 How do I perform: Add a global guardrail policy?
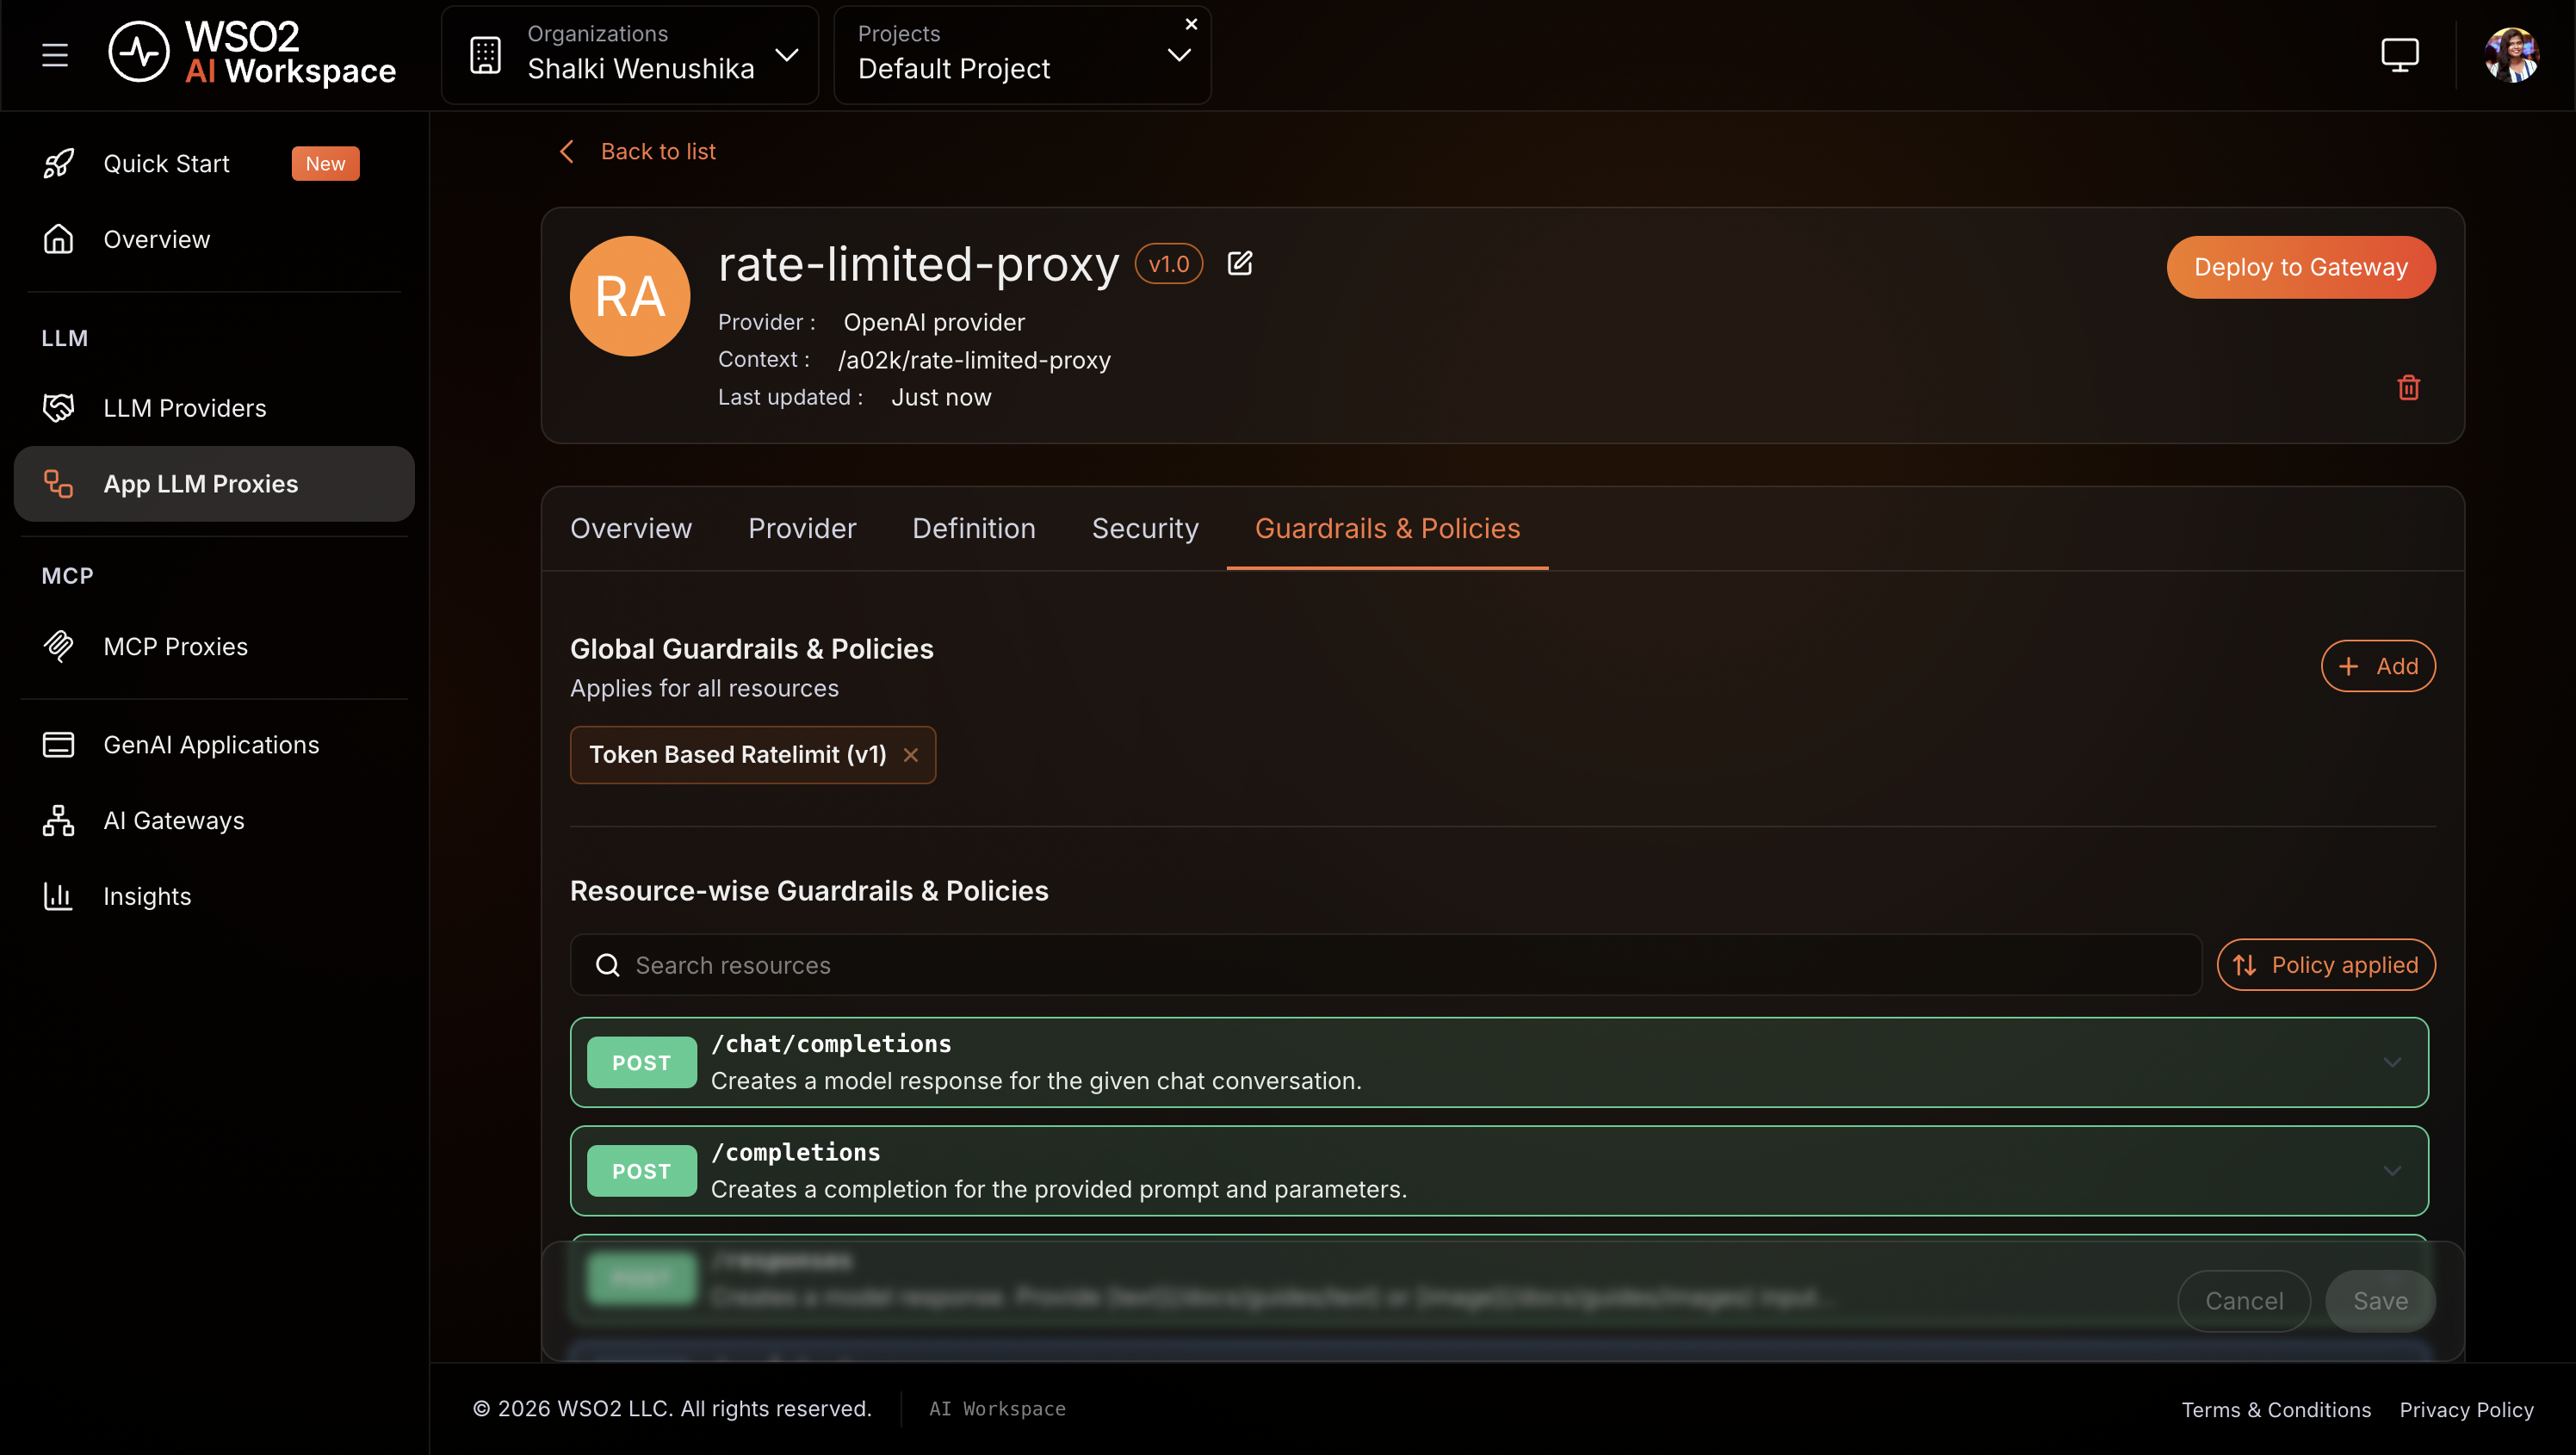(2378, 666)
